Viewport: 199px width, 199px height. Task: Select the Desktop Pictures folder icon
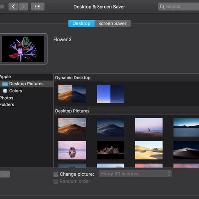click(x=5, y=84)
